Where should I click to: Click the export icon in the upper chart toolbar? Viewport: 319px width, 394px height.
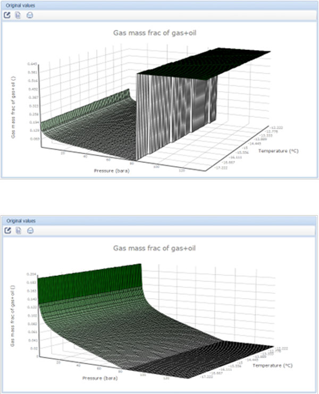pyautogui.click(x=7, y=15)
